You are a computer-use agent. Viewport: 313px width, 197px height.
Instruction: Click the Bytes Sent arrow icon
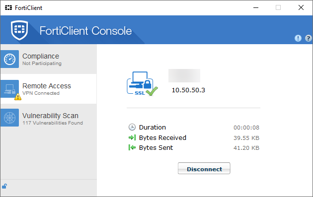(x=132, y=147)
